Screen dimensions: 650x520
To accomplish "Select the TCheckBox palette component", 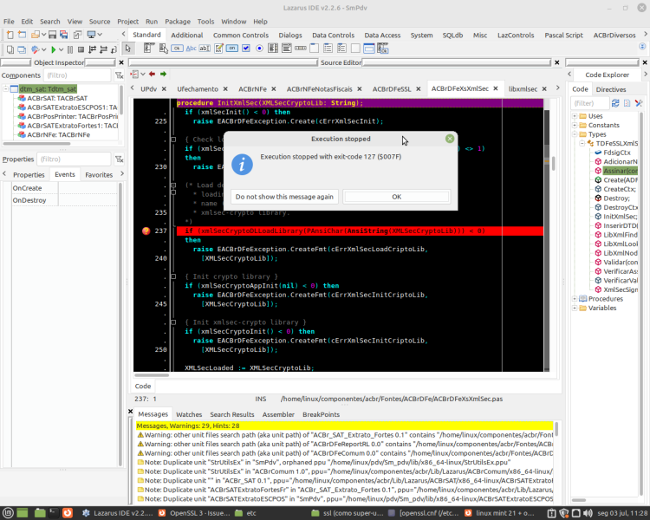I will coord(246,49).
